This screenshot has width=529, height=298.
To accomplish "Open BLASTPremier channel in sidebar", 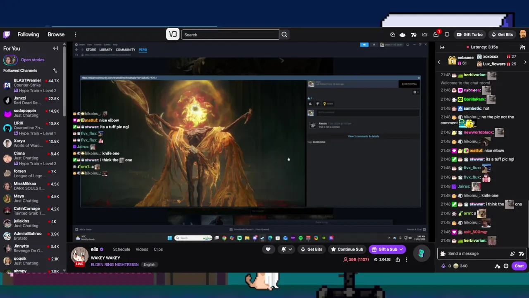I will coord(32,85).
